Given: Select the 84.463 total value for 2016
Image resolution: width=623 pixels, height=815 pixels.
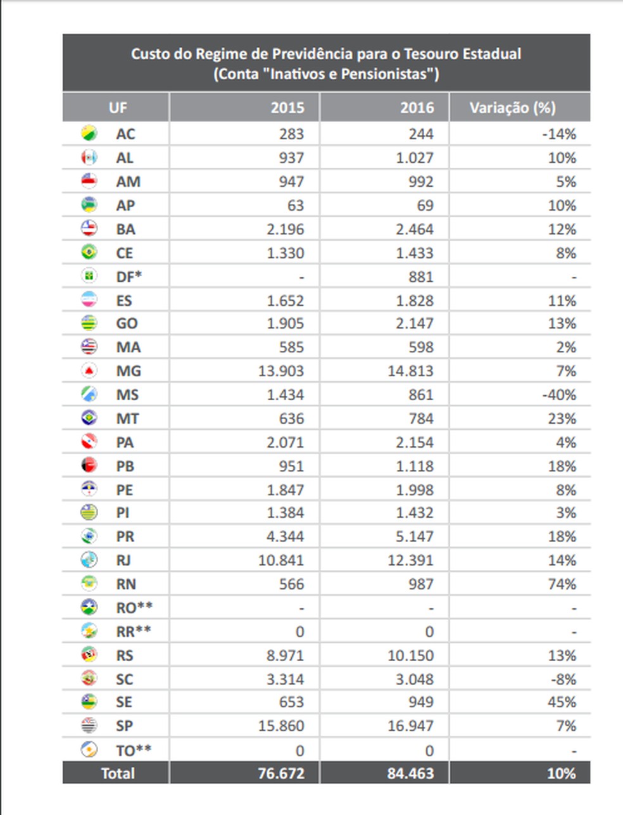Looking at the screenshot, I should (410, 773).
